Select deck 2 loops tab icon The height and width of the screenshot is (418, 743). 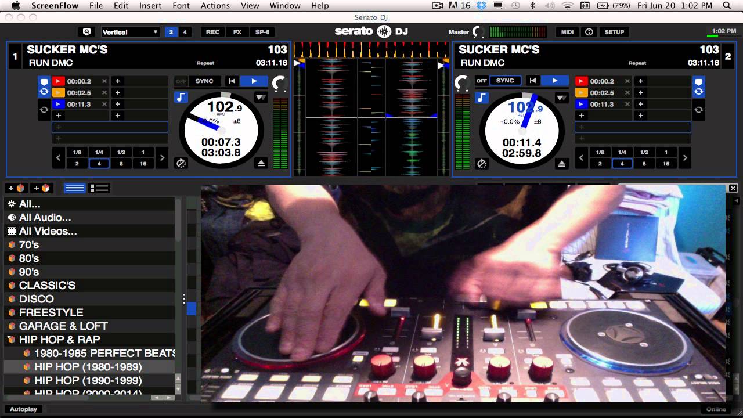[x=699, y=92]
